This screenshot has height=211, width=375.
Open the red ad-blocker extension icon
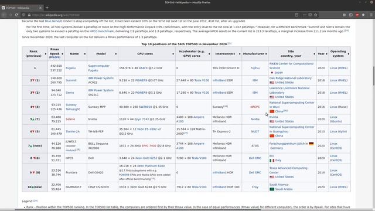pos(357,15)
